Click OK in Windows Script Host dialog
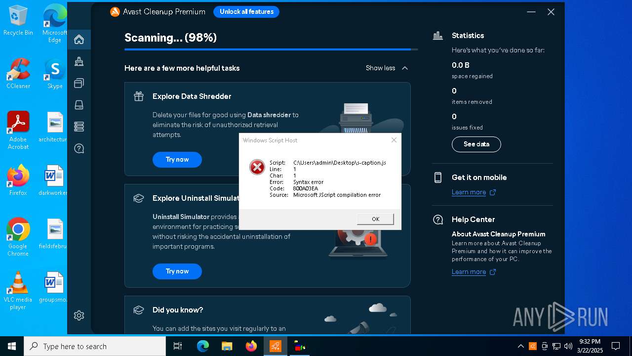The image size is (632, 356). tap(375, 219)
